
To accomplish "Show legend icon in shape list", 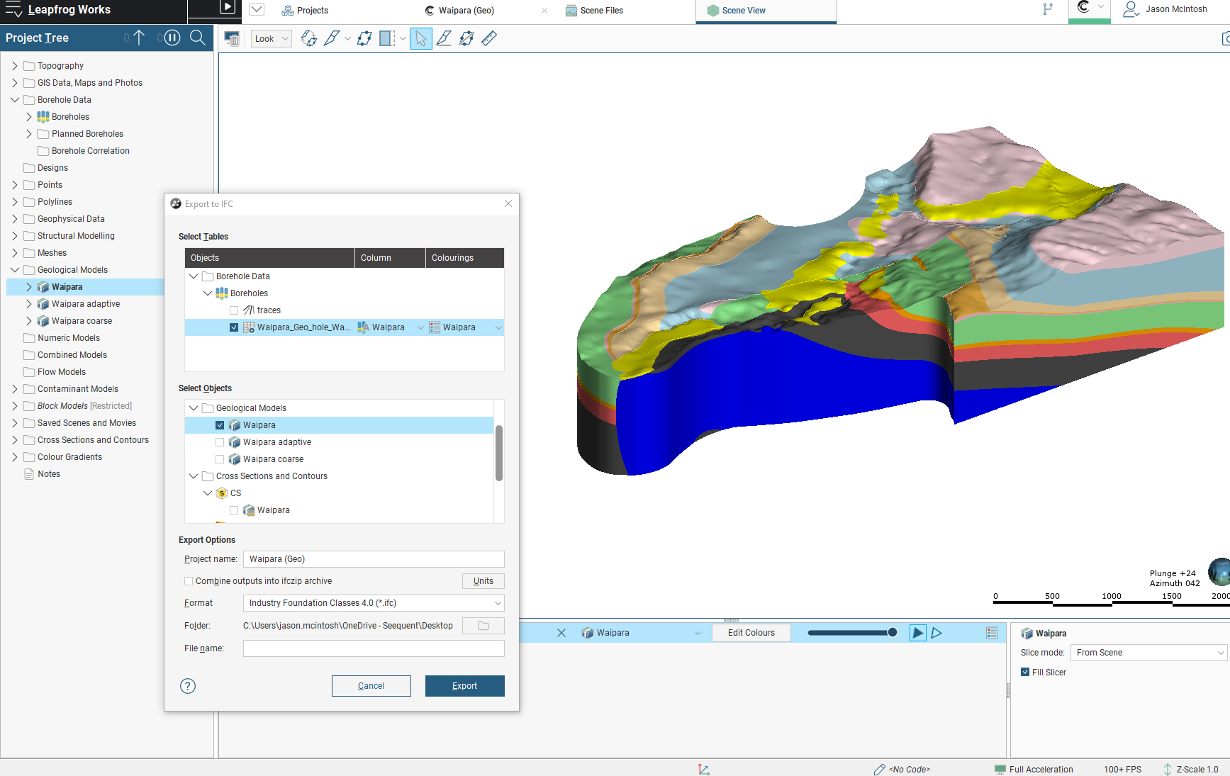I will point(992,633).
